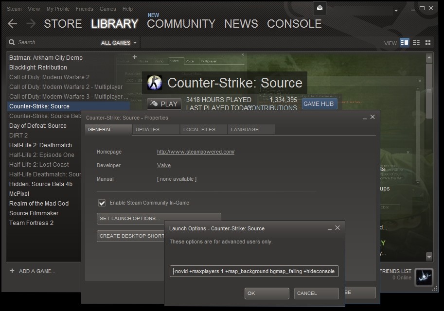The width and height of the screenshot is (444, 311).
Task: Open the LOCAL FILES tab
Action: 203,129
